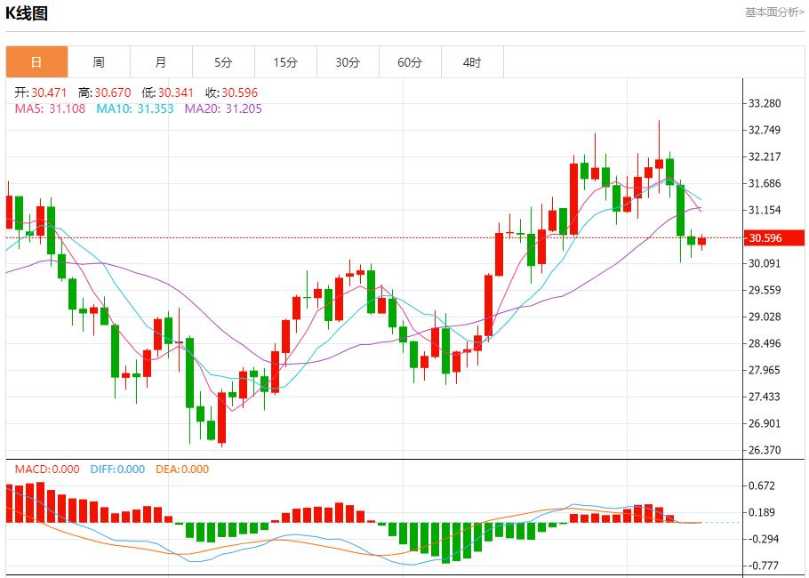
Task: Click the 33.280 price axis label
Action: click(x=765, y=103)
